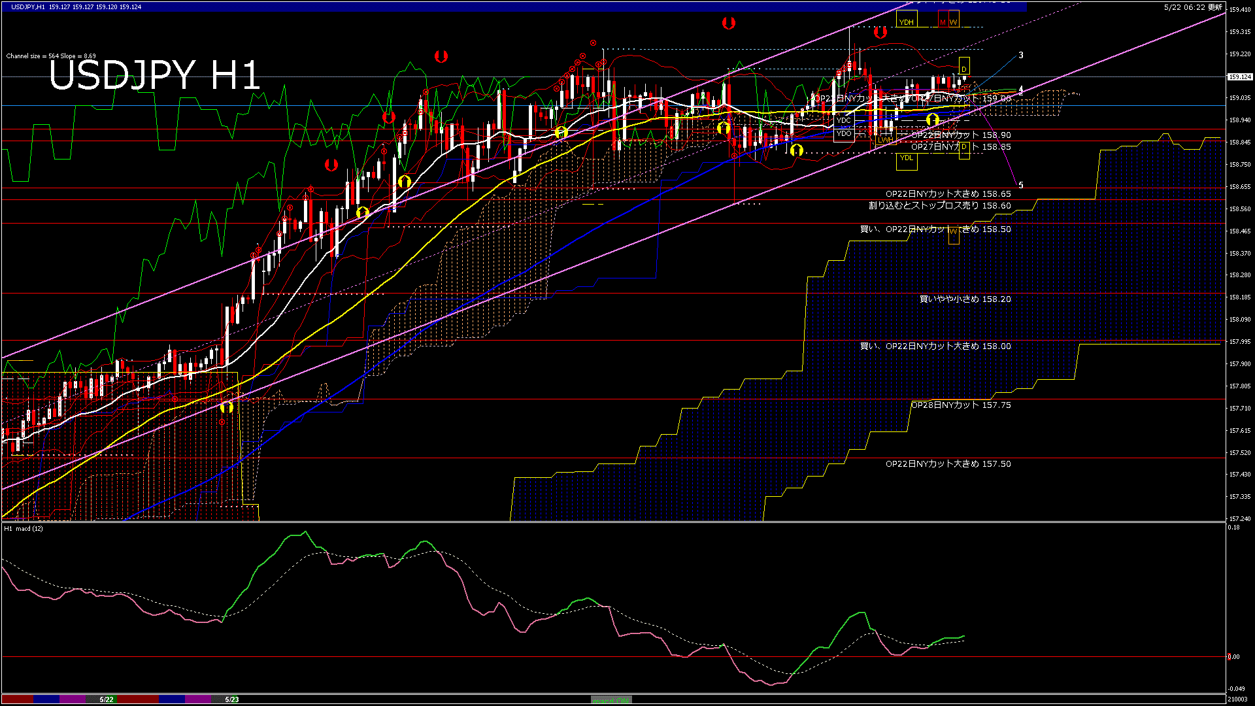Click the YDC yesterday-close marker

point(844,120)
